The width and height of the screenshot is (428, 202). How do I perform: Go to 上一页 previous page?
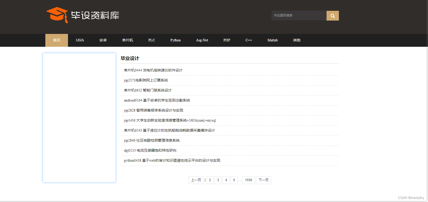(196, 180)
